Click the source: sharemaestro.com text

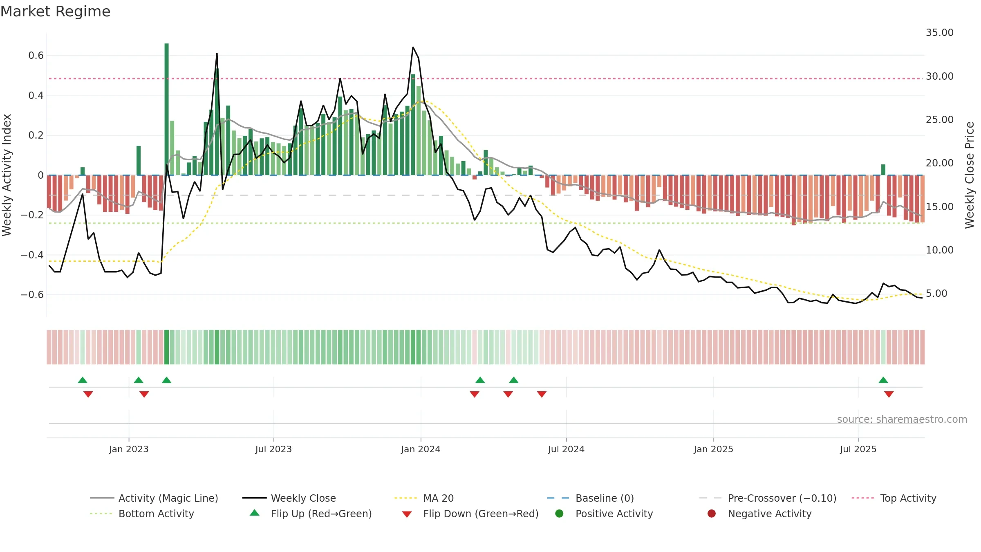(902, 419)
